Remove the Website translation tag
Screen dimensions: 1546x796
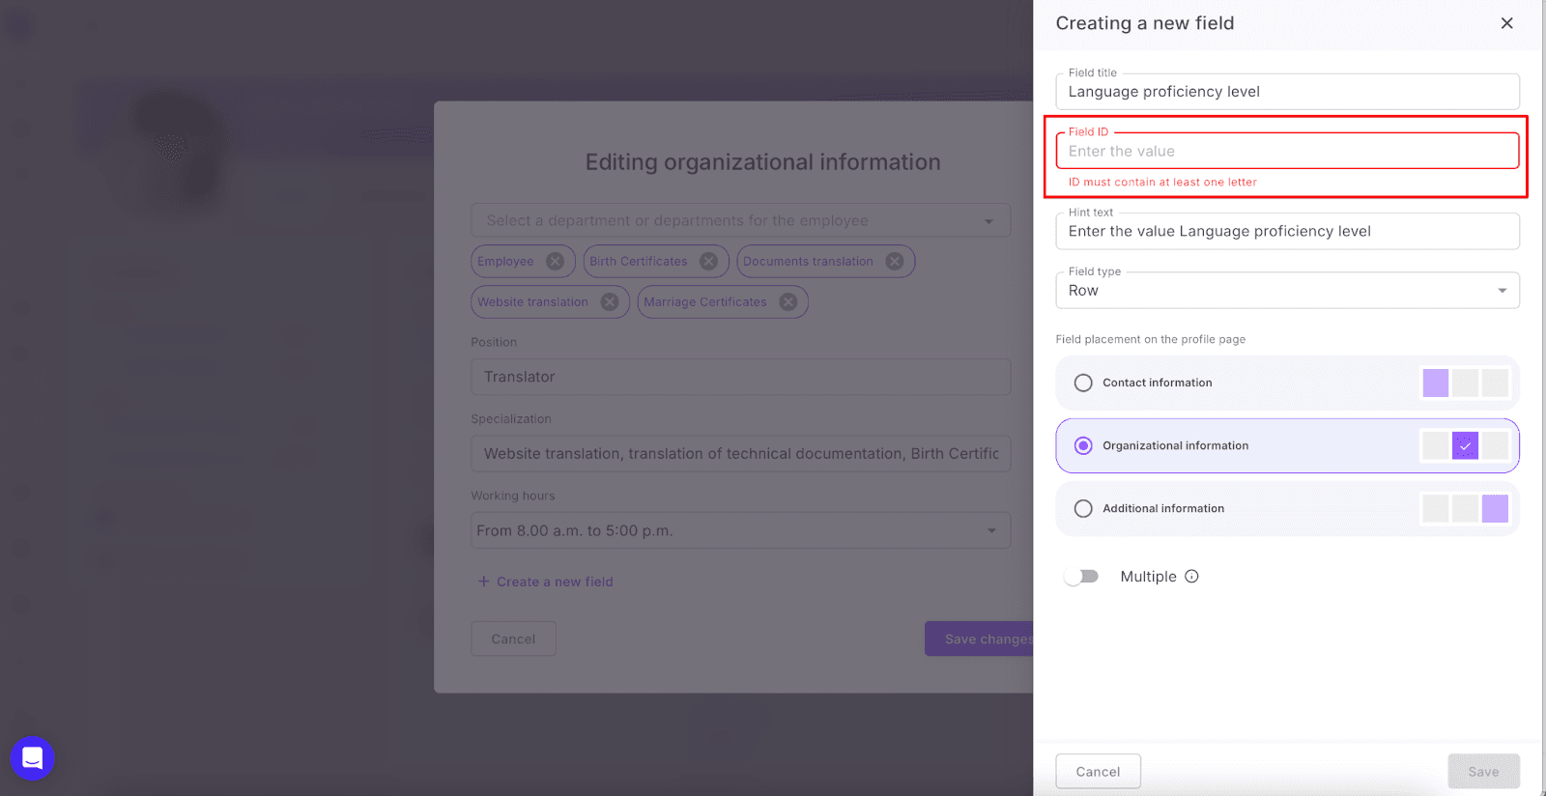pos(610,302)
